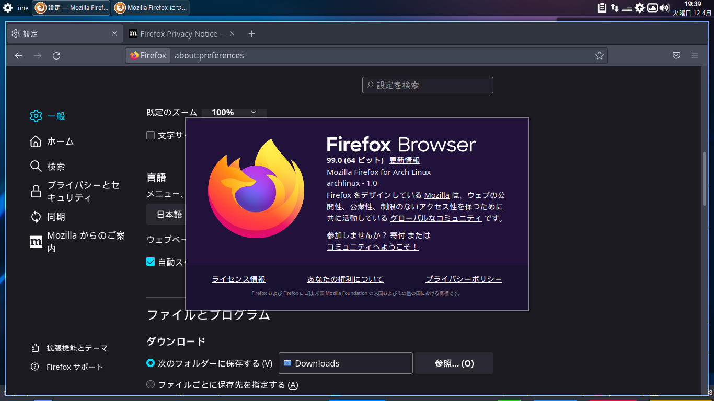Click the forward arrow navigation button

(x=38, y=55)
